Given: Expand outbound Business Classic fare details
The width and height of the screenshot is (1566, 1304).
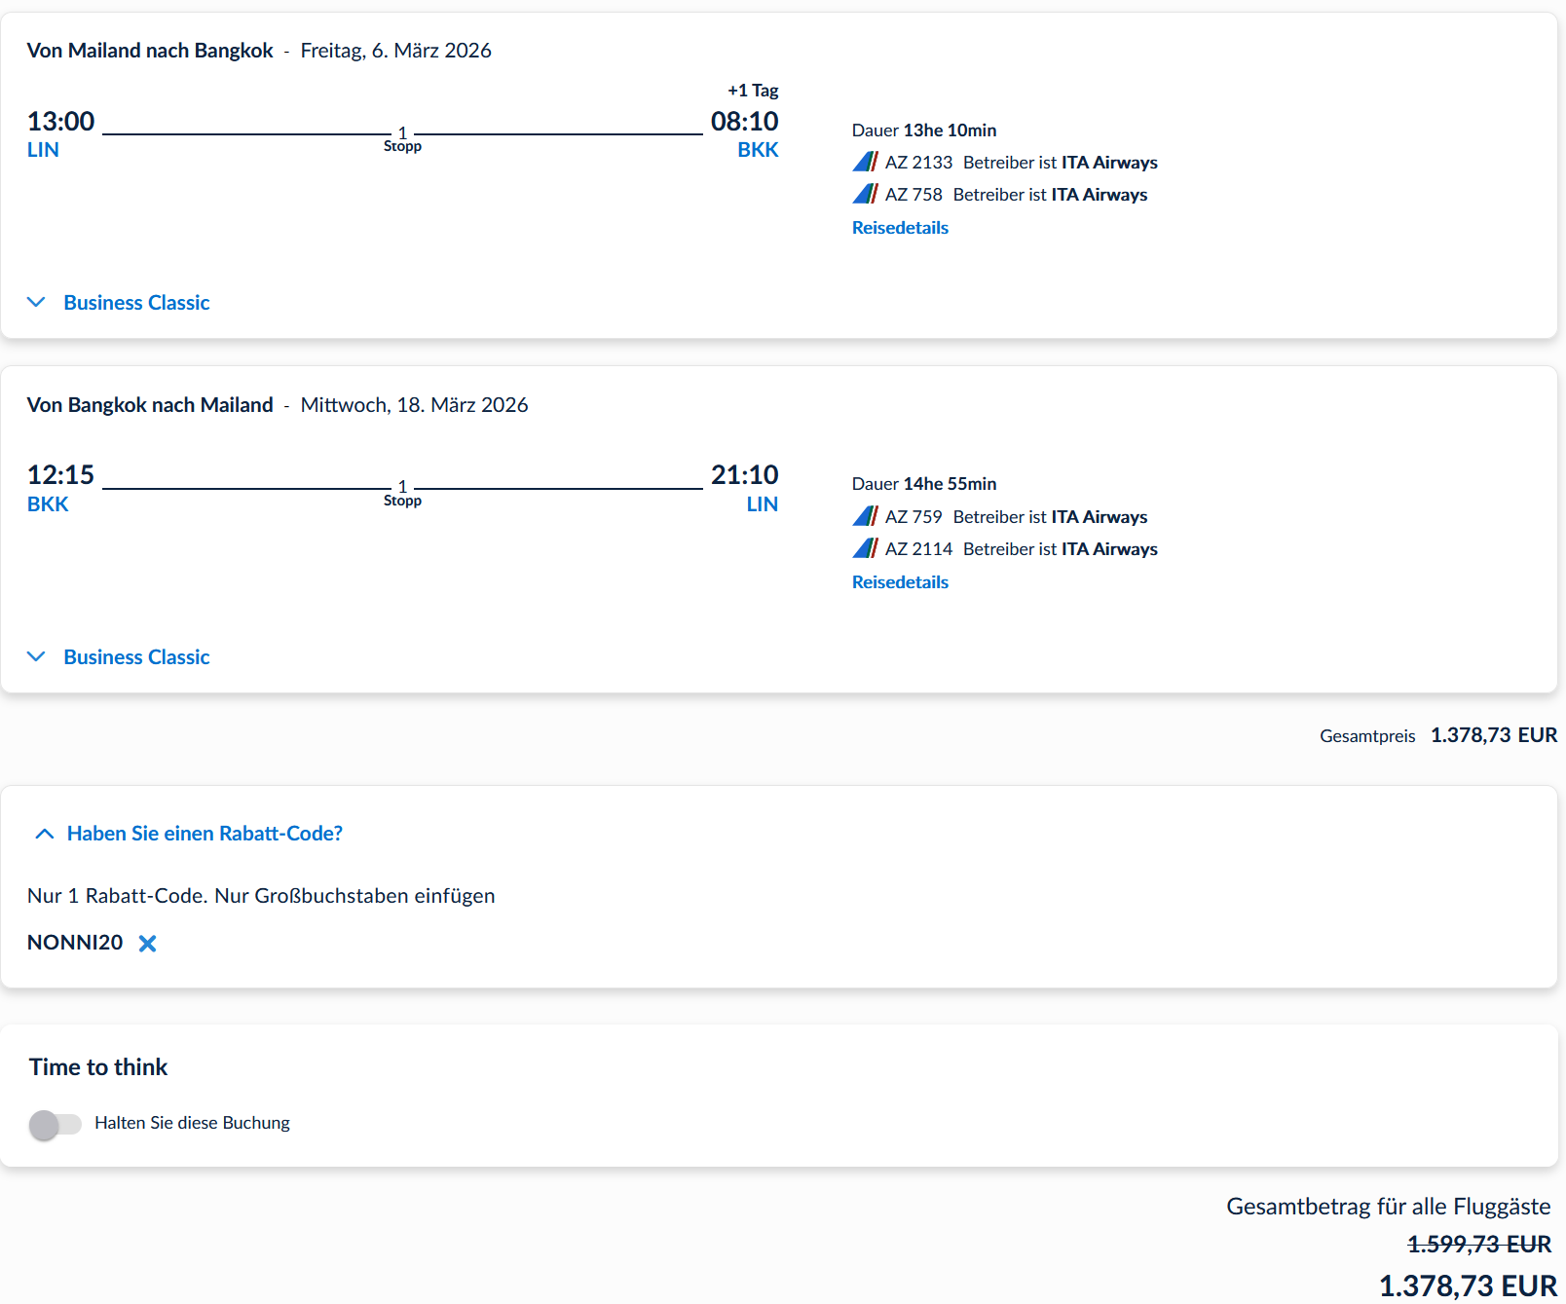Looking at the screenshot, I should (x=37, y=302).
